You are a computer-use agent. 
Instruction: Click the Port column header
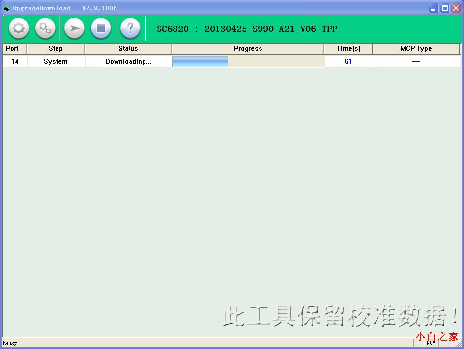pos(14,48)
